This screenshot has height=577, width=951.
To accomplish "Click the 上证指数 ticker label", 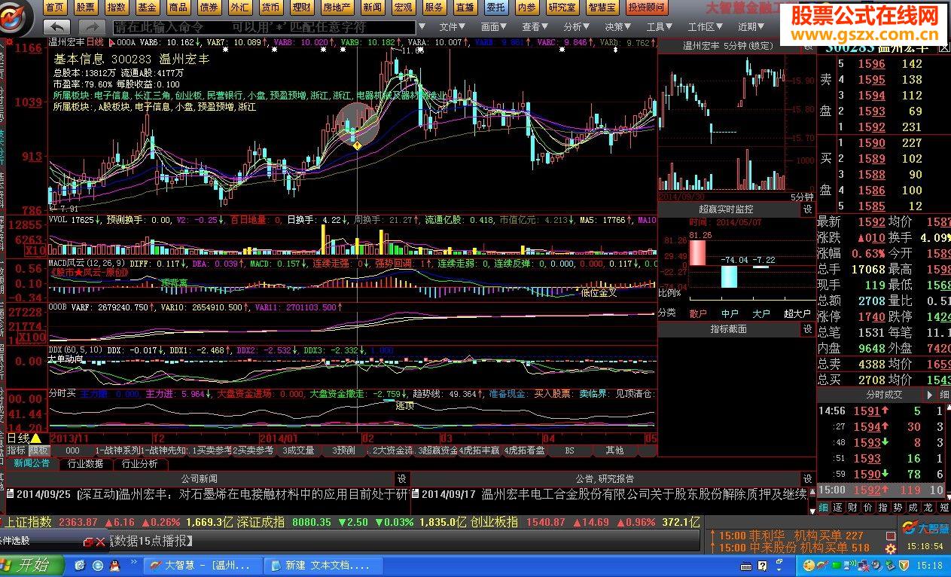I will click(x=29, y=521).
